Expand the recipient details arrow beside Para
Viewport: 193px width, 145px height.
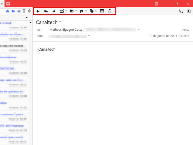click(89, 36)
